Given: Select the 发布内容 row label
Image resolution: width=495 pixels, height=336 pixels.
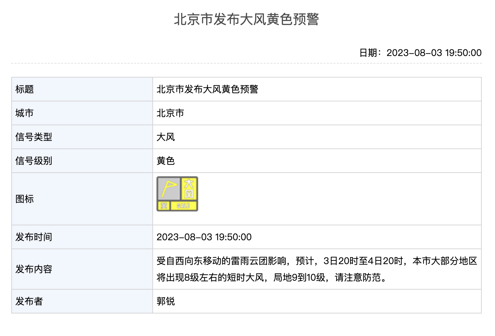Looking at the screenshot, I should pos(34,269).
